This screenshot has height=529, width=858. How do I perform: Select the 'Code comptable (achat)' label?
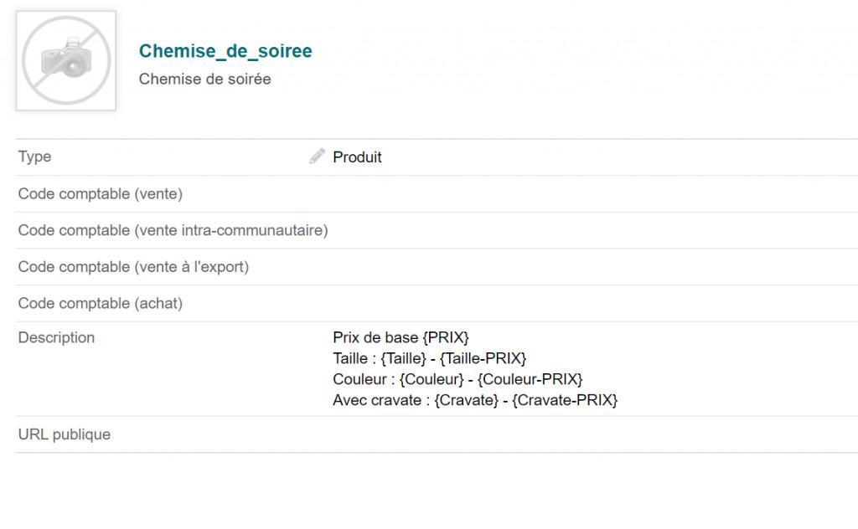pyautogui.click(x=101, y=303)
